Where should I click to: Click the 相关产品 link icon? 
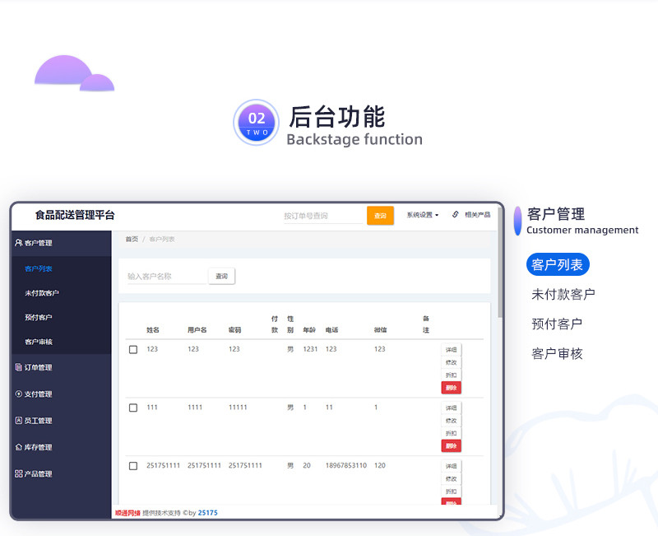(x=456, y=215)
